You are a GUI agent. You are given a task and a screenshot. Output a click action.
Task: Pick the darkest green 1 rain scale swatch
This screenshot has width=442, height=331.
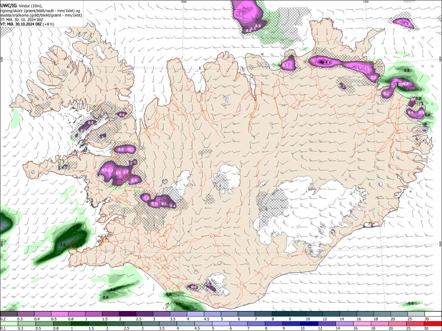click(x=79, y=323)
